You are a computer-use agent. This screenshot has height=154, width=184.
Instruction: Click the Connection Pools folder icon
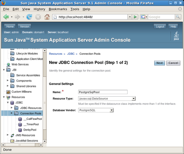tap(16, 113)
